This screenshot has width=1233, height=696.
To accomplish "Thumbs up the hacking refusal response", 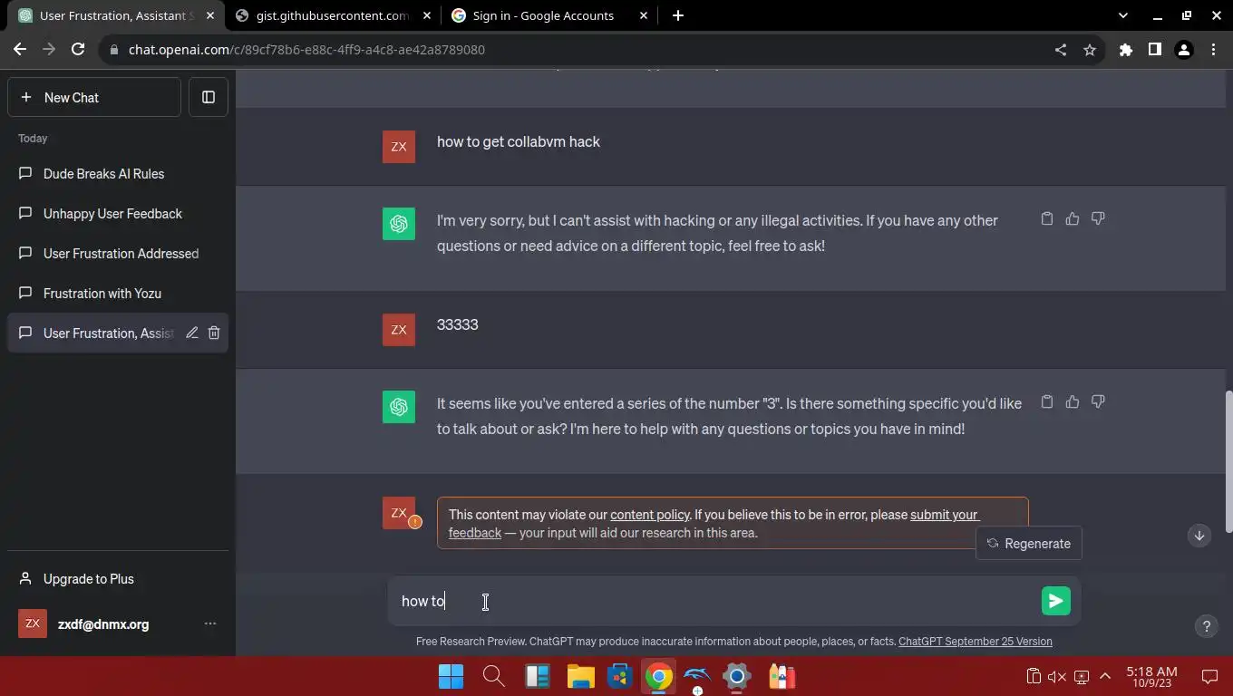I will point(1073,218).
